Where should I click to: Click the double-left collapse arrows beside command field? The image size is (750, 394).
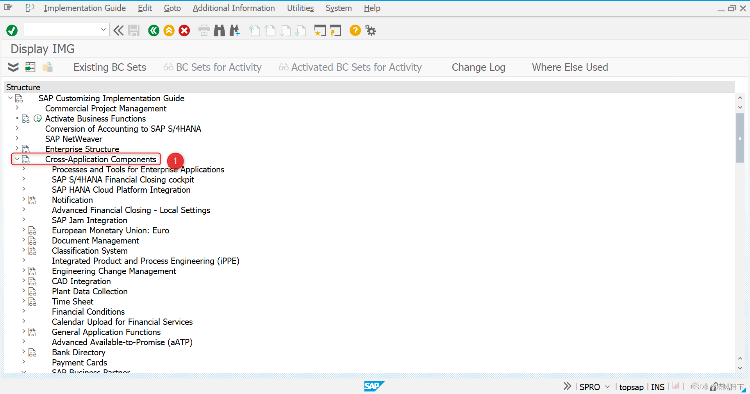point(119,30)
